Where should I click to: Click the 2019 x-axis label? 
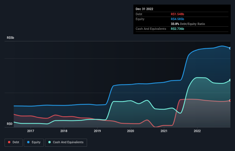coord(97,131)
